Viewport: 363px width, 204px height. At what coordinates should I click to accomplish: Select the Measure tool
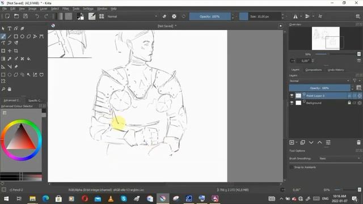point(10,67)
